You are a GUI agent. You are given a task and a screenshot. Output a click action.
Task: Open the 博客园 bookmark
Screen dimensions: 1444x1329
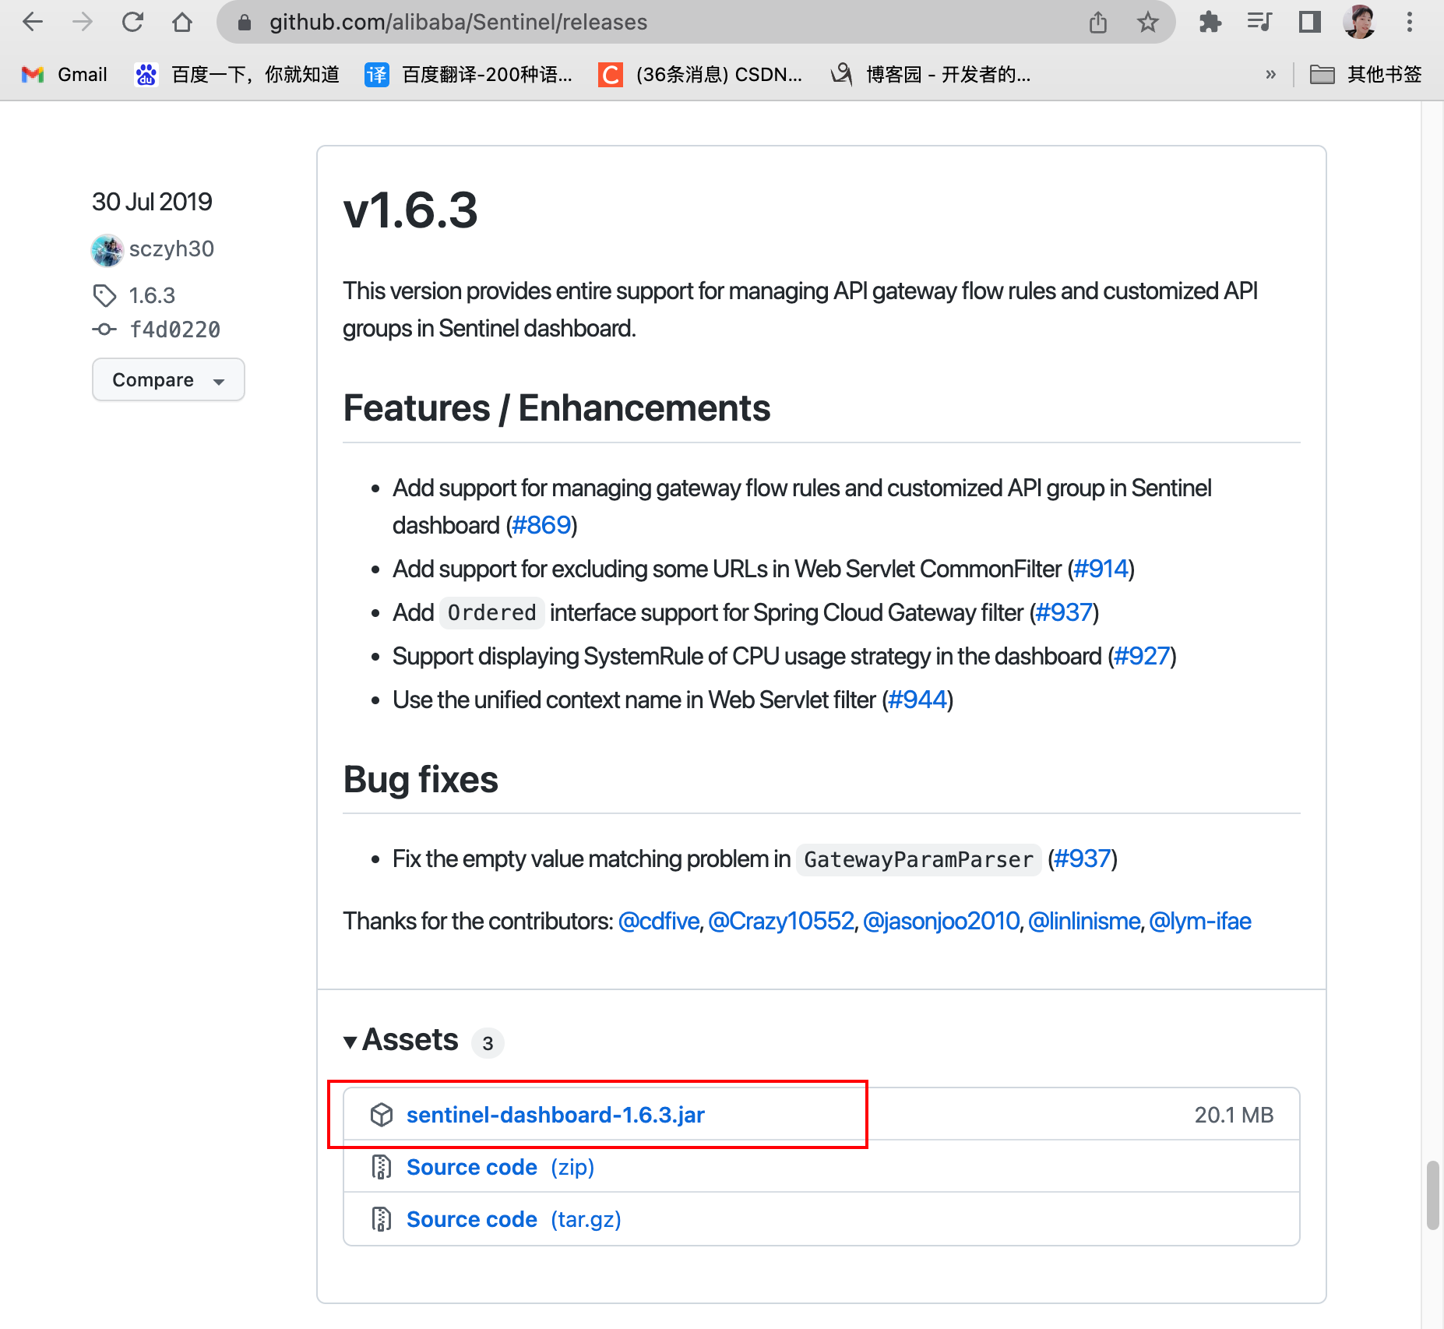(931, 74)
